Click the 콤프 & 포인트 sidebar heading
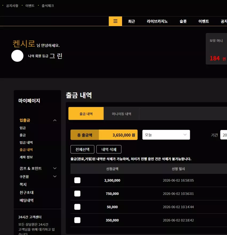This screenshot has width=227, height=235. pyautogui.click(x=30, y=168)
